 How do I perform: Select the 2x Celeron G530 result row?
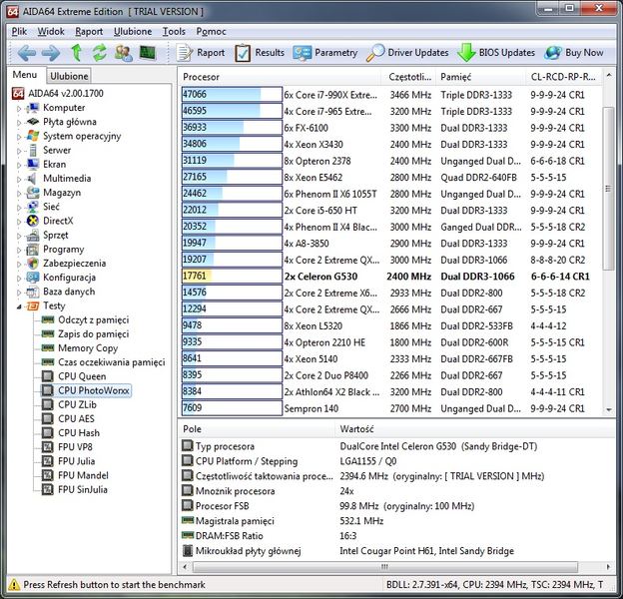coord(390,277)
